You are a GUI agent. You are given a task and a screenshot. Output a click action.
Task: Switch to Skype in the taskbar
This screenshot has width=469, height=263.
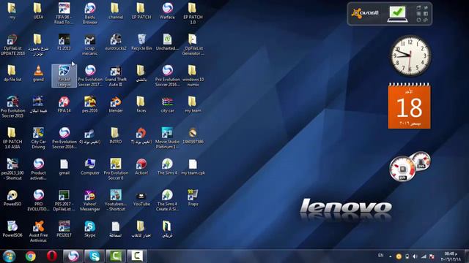pyautogui.click(x=95, y=256)
